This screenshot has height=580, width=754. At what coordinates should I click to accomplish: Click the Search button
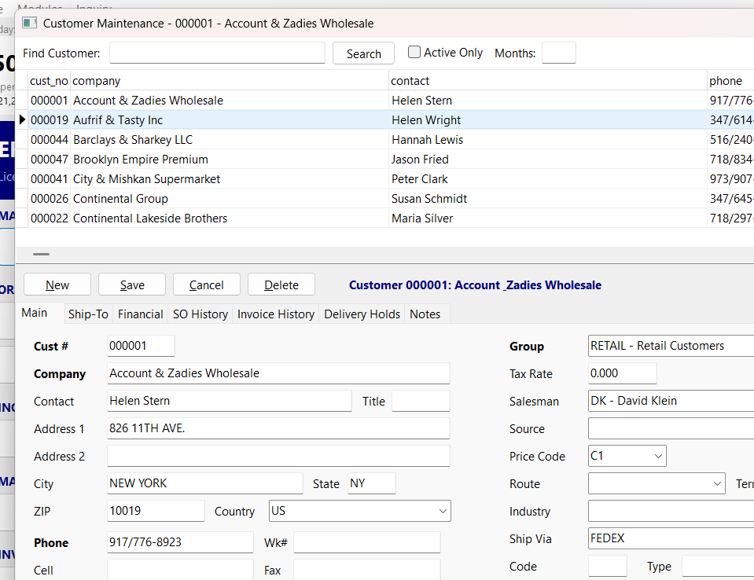click(363, 53)
